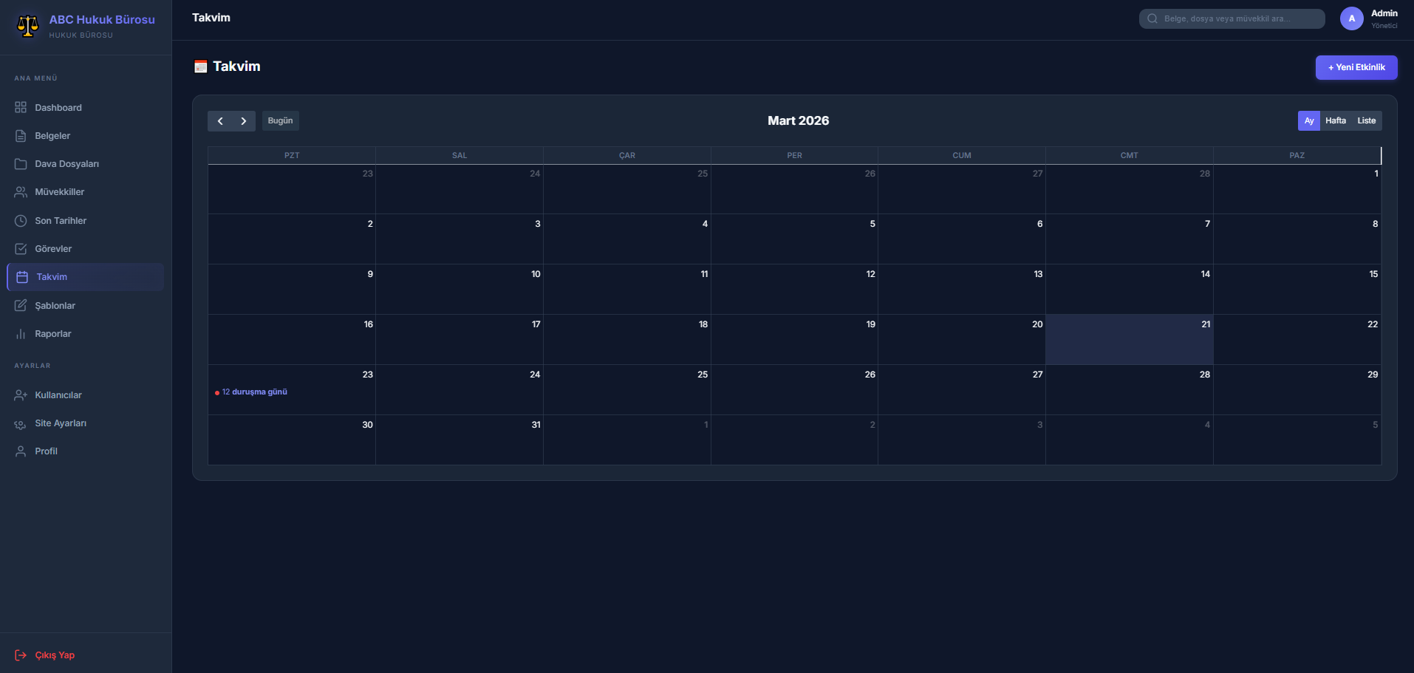Image resolution: width=1414 pixels, height=673 pixels.
Task: Click day number 18
Action: (x=703, y=324)
